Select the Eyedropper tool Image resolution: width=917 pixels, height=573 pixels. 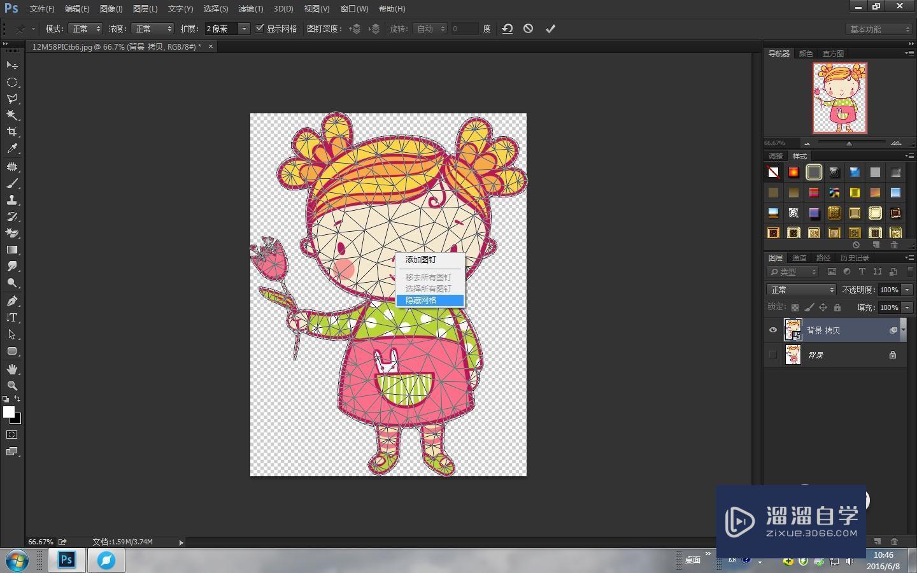click(11, 148)
